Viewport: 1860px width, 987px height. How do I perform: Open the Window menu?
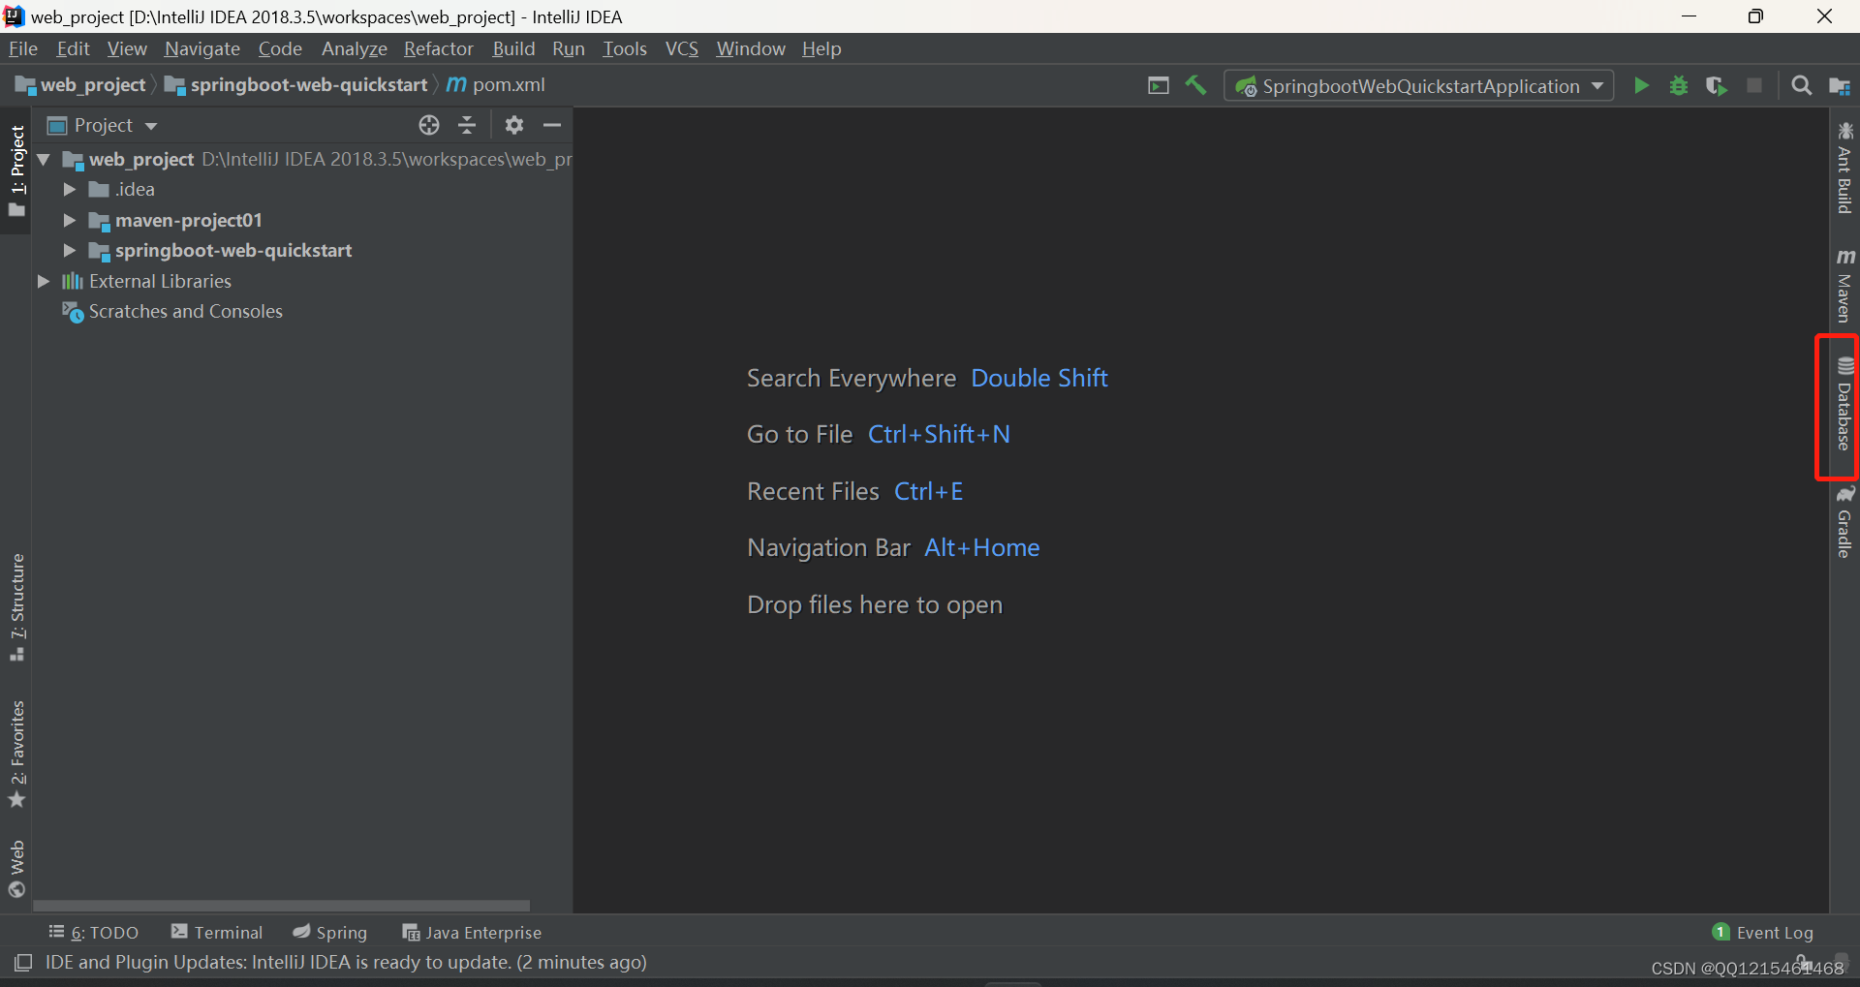(751, 48)
